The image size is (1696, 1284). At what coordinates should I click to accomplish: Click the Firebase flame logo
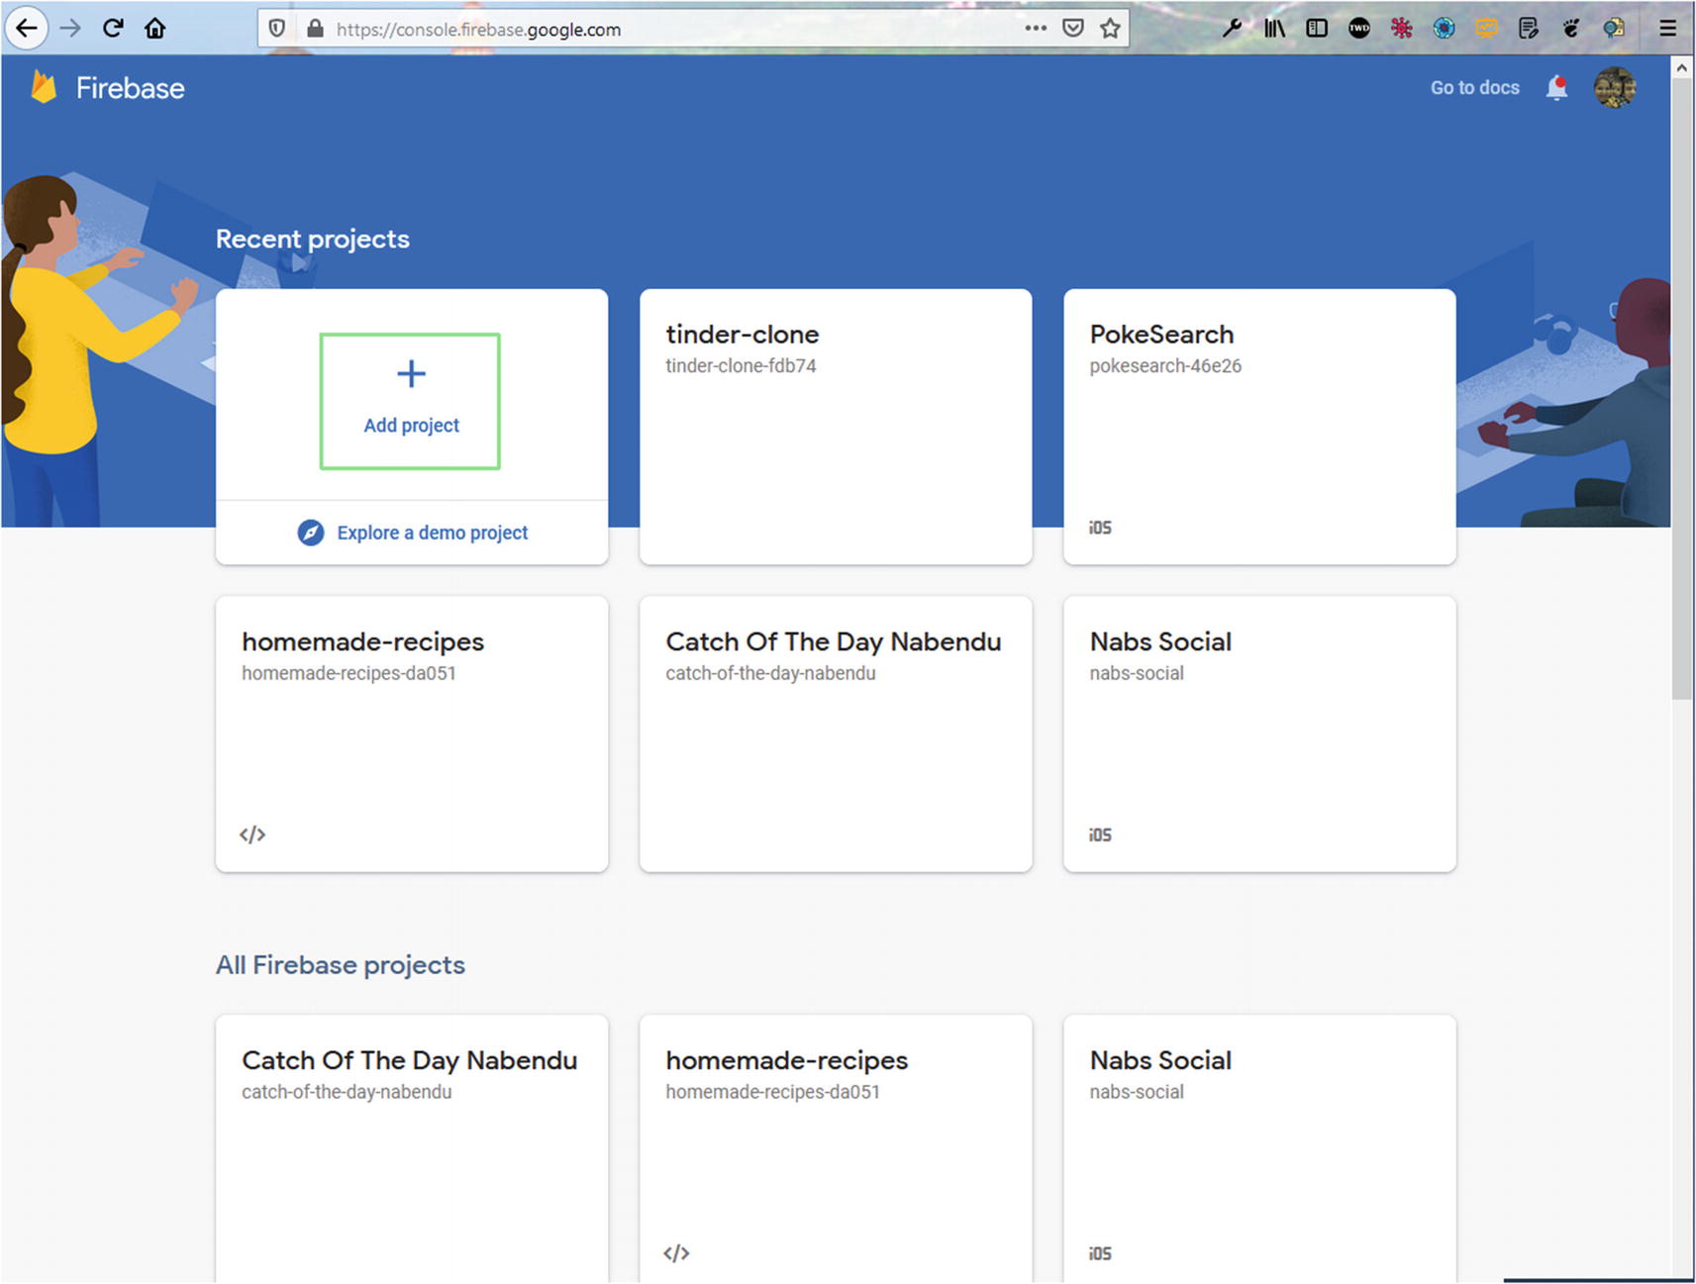43,87
